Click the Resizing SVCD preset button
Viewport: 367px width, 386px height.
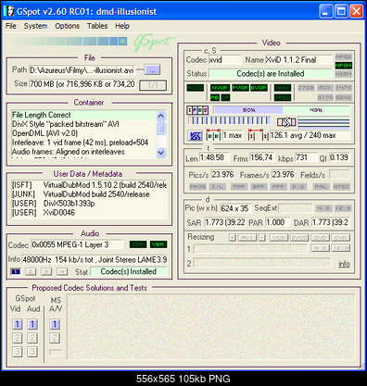(299, 238)
